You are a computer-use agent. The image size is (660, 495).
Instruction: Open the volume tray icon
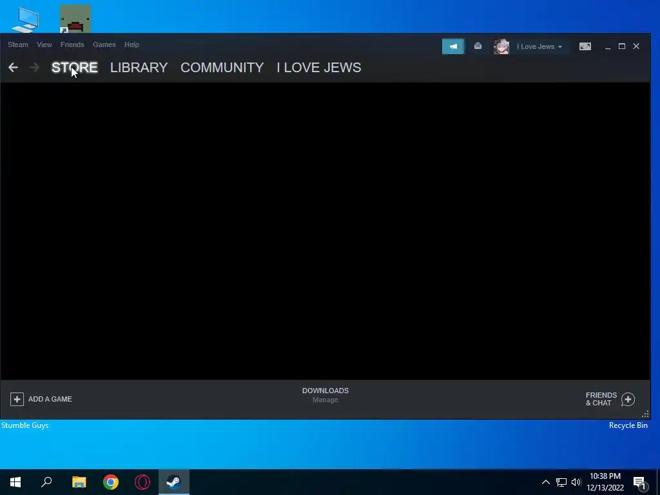point(576,482)
